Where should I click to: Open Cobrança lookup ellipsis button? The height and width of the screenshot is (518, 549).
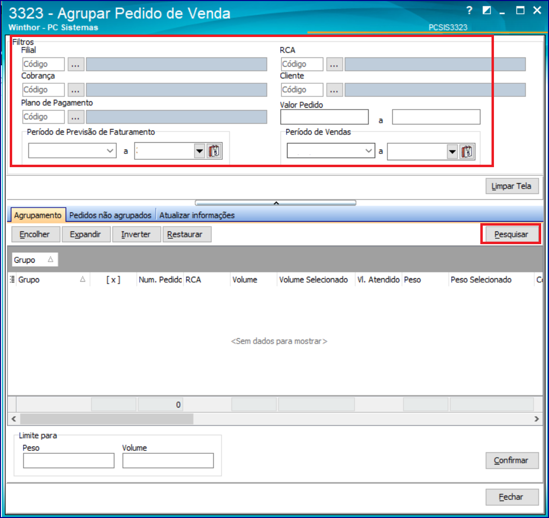pos(76,90)
